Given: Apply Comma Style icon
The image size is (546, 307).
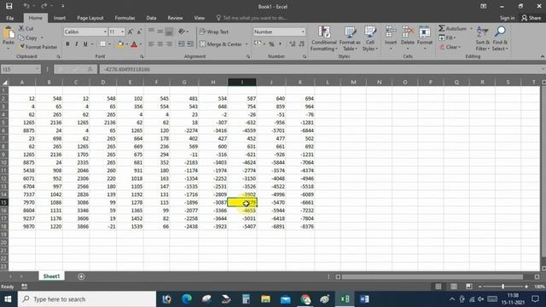Looking at the screenshot, I should coord(281,44).
